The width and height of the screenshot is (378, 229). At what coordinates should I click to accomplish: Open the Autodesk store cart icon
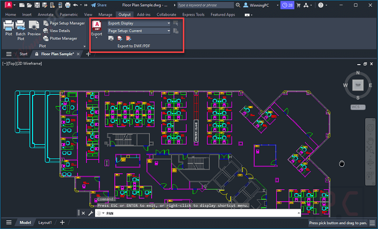[x=299, y=5]
